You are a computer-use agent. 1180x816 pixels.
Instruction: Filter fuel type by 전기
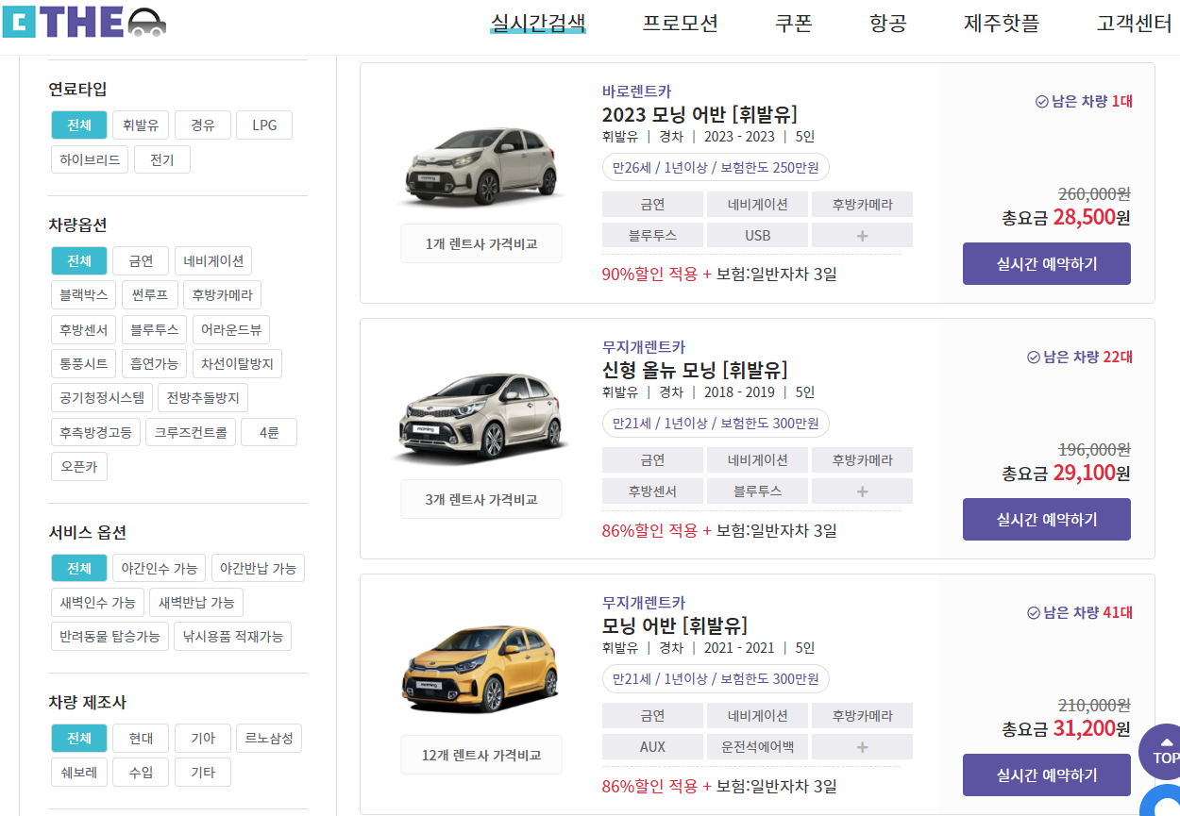point(161,159)
